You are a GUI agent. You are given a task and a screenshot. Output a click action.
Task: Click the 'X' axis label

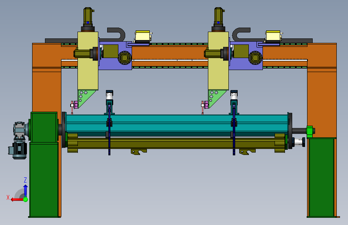coord(8,197)
